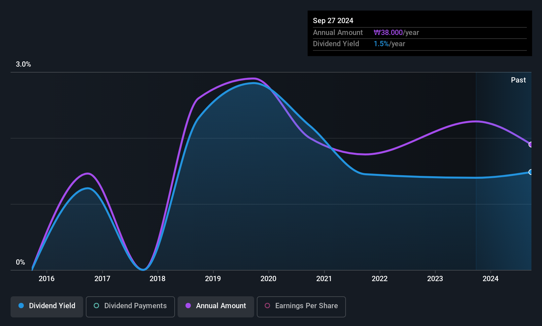This screenshot has height=326, width=542.
Task: Click the 0% y-axis label
Action: click(x=20, y=262)
